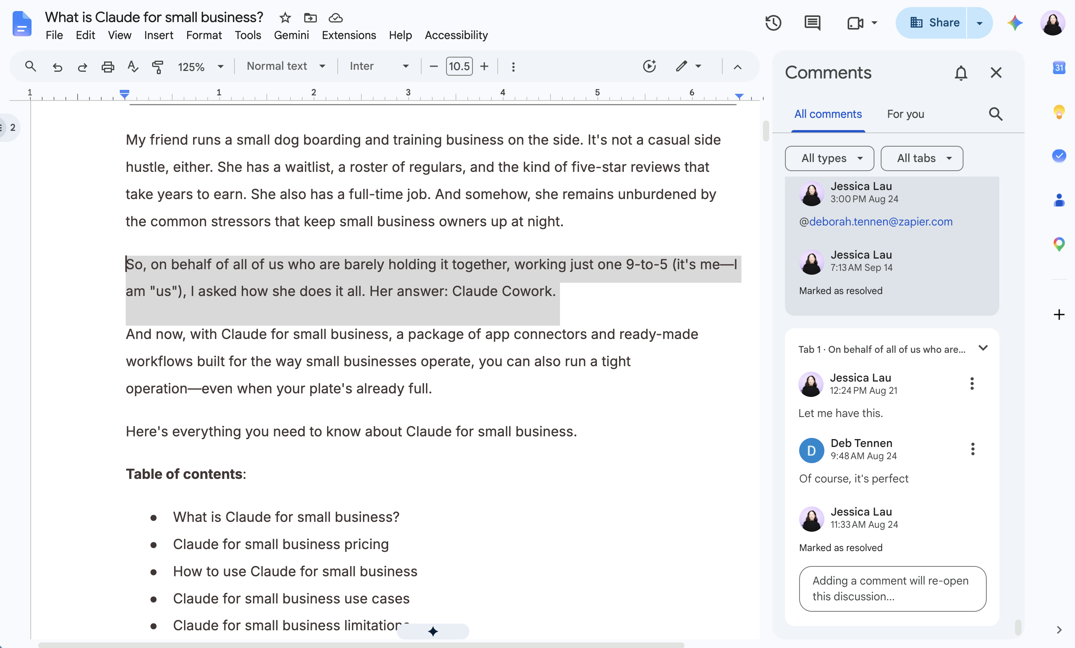
Task: Run spelling and grammar check
Action: (x=133, y=66)
